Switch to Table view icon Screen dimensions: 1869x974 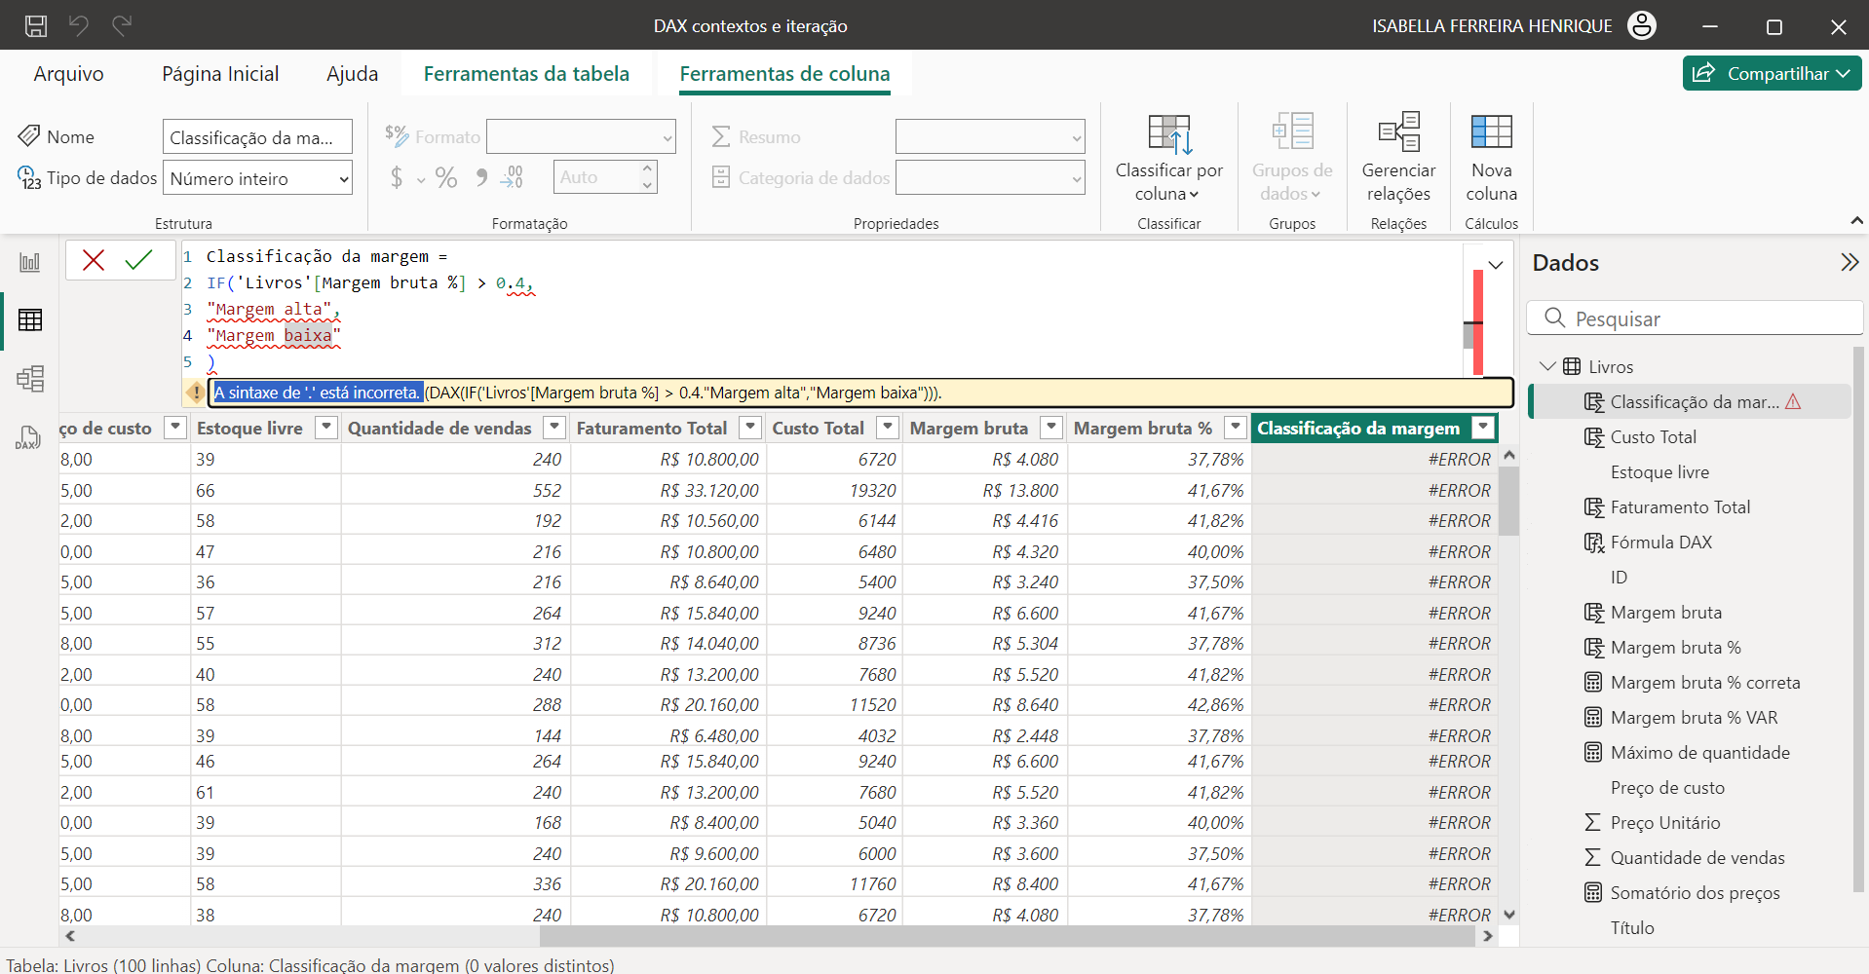pyautogui.click(x=30, y=319)
